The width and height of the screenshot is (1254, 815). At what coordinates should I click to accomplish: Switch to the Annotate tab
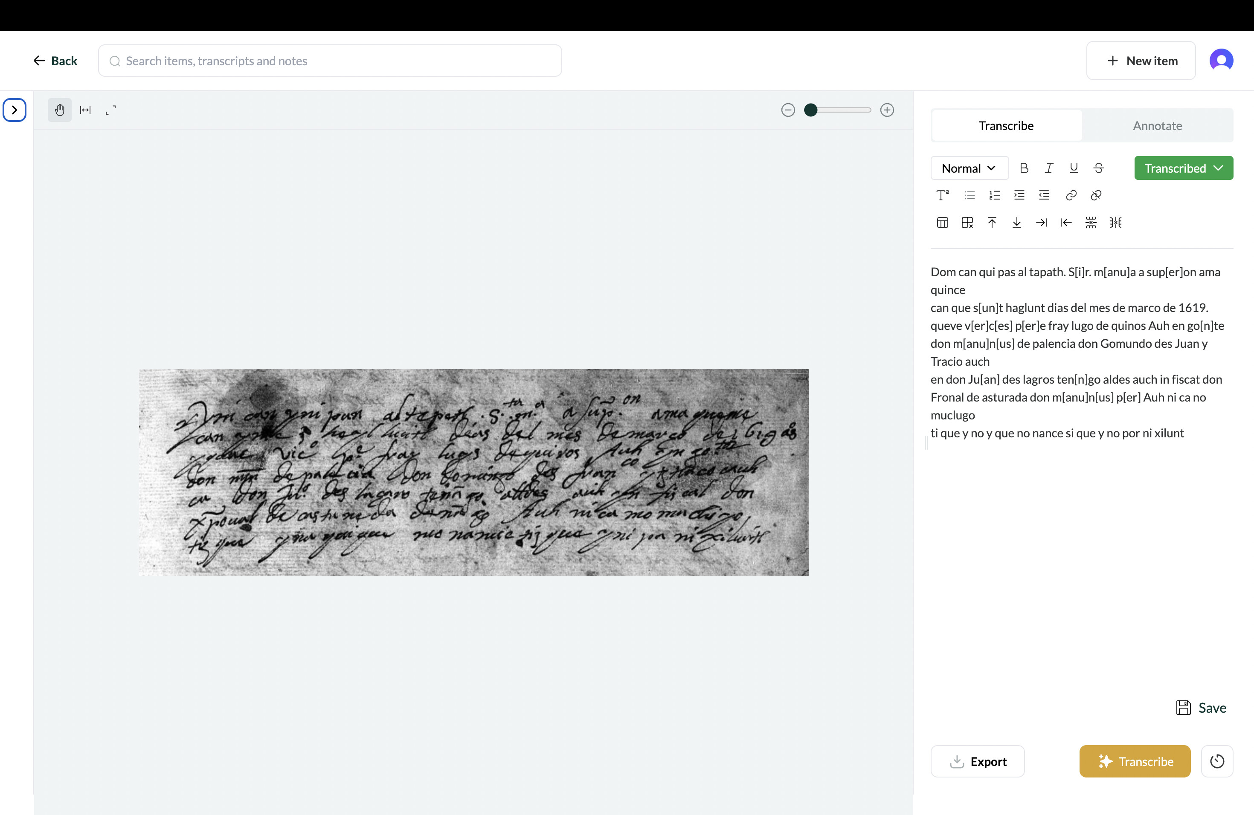[1157, 126]
